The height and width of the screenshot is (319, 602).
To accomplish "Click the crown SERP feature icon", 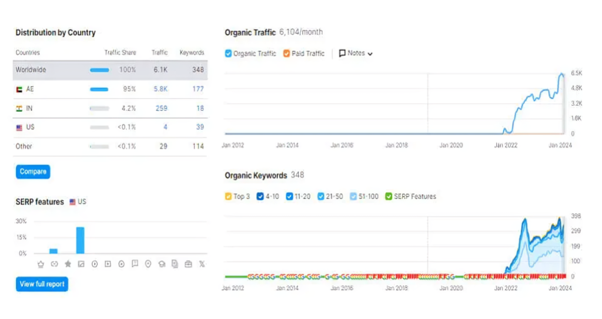I will (x=41, y=264).
